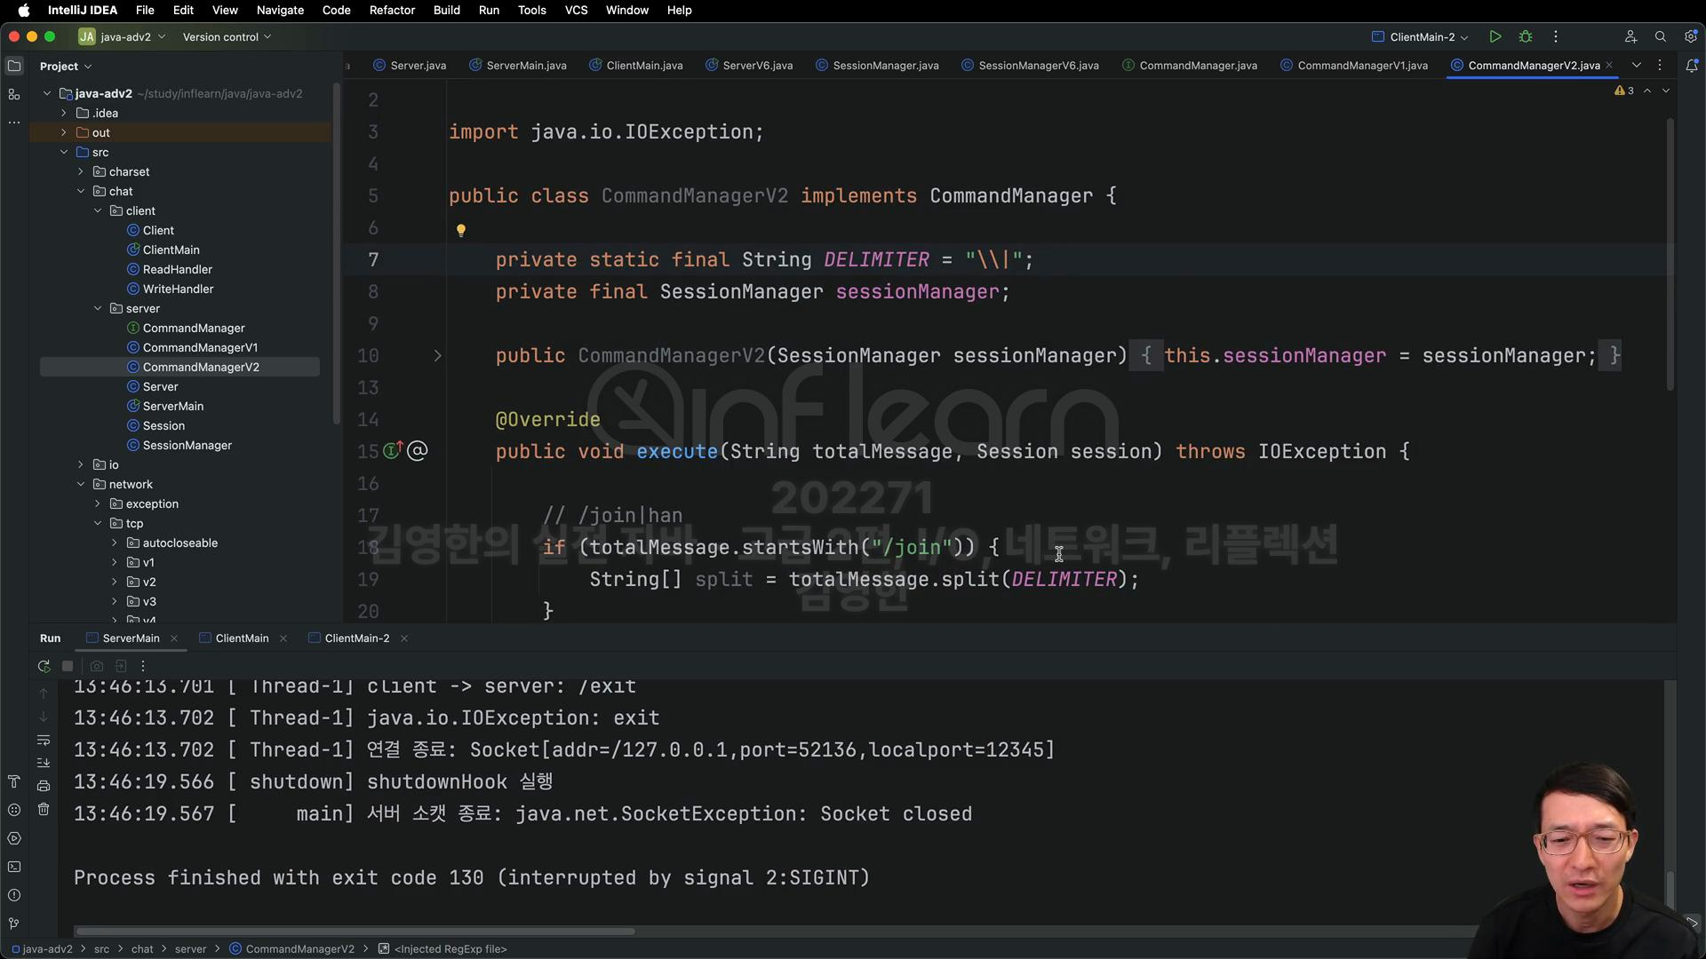
Task: Click the warnings count indicator
Action: (x=1624, y=91)
